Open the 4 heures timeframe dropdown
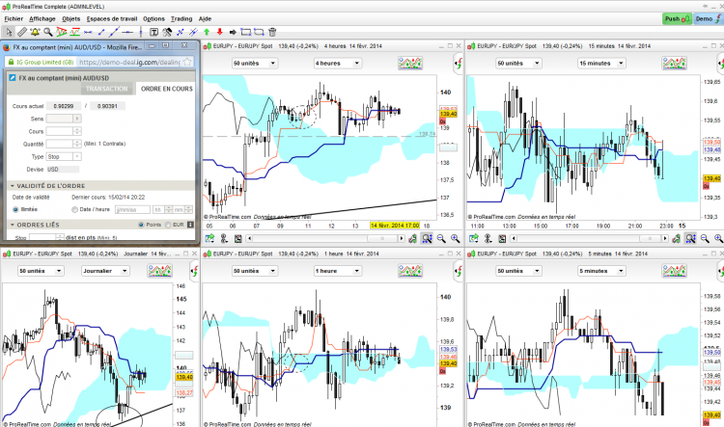The image size is (724, 427). pyautogui.click(x=338, y=64)
